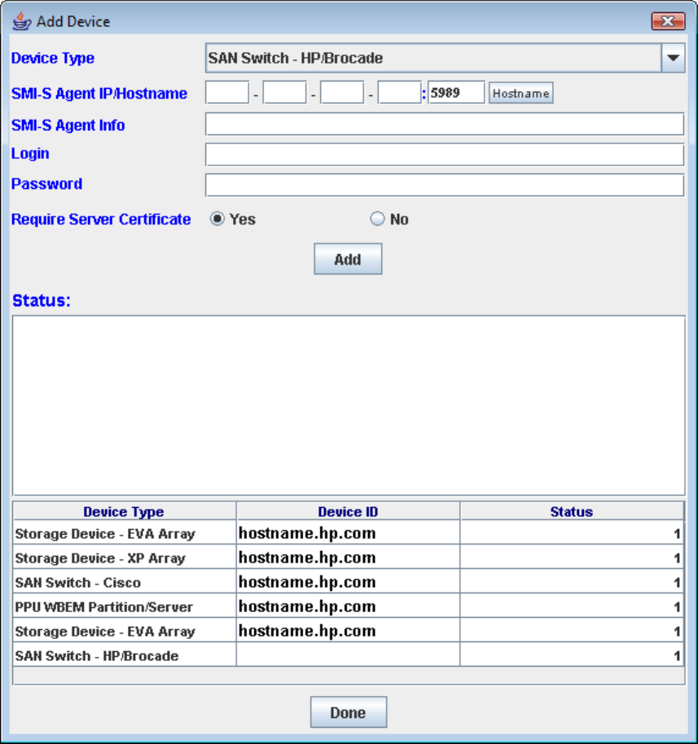
Task: Select the SAN Switch - HP/Brocade table row
Action: click(348, 656)
